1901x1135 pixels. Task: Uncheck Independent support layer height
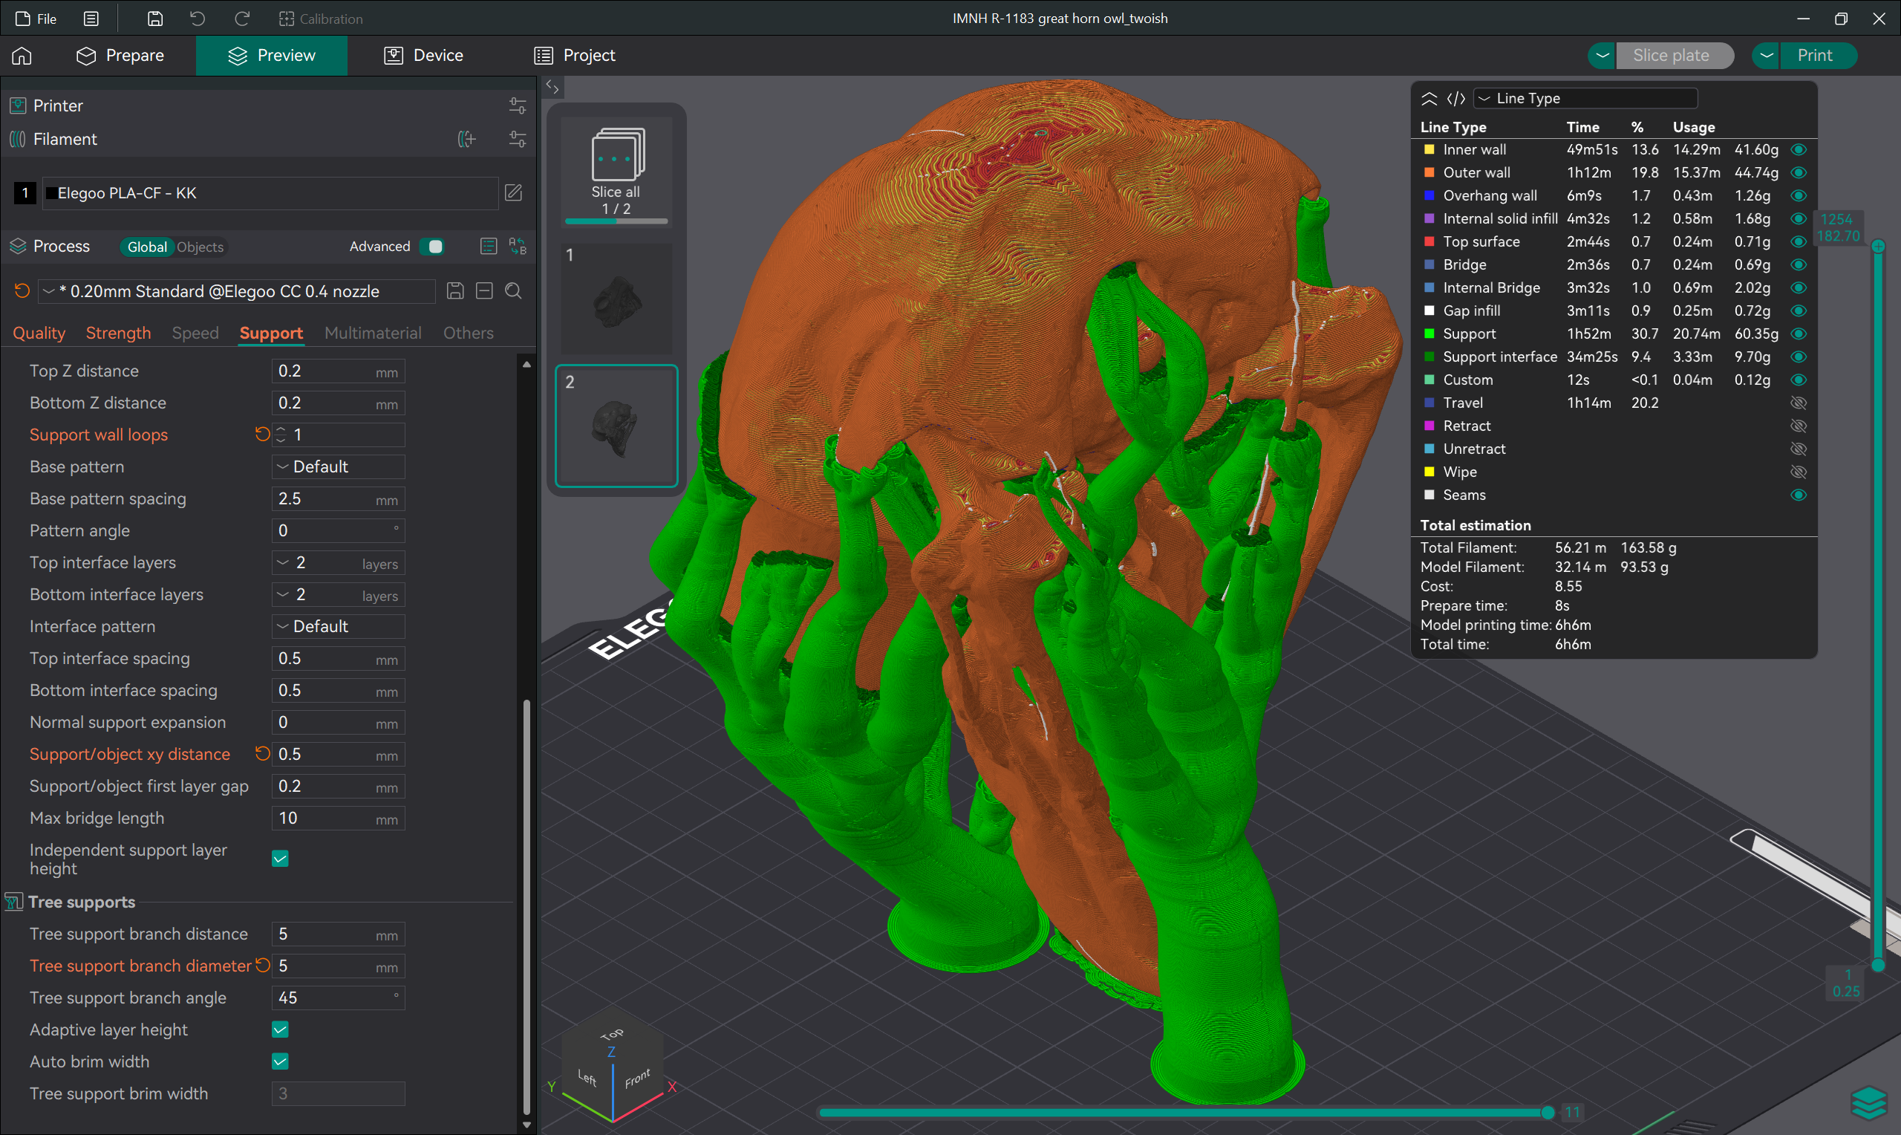tap(280, 858)
